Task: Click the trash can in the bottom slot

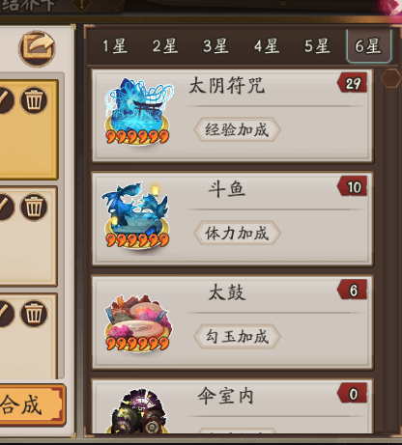Action: pos(34,314)
